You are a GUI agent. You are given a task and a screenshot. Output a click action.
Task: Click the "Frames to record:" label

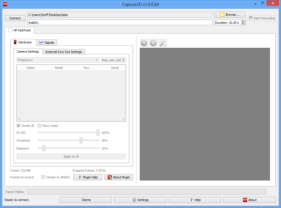[22, 177]
